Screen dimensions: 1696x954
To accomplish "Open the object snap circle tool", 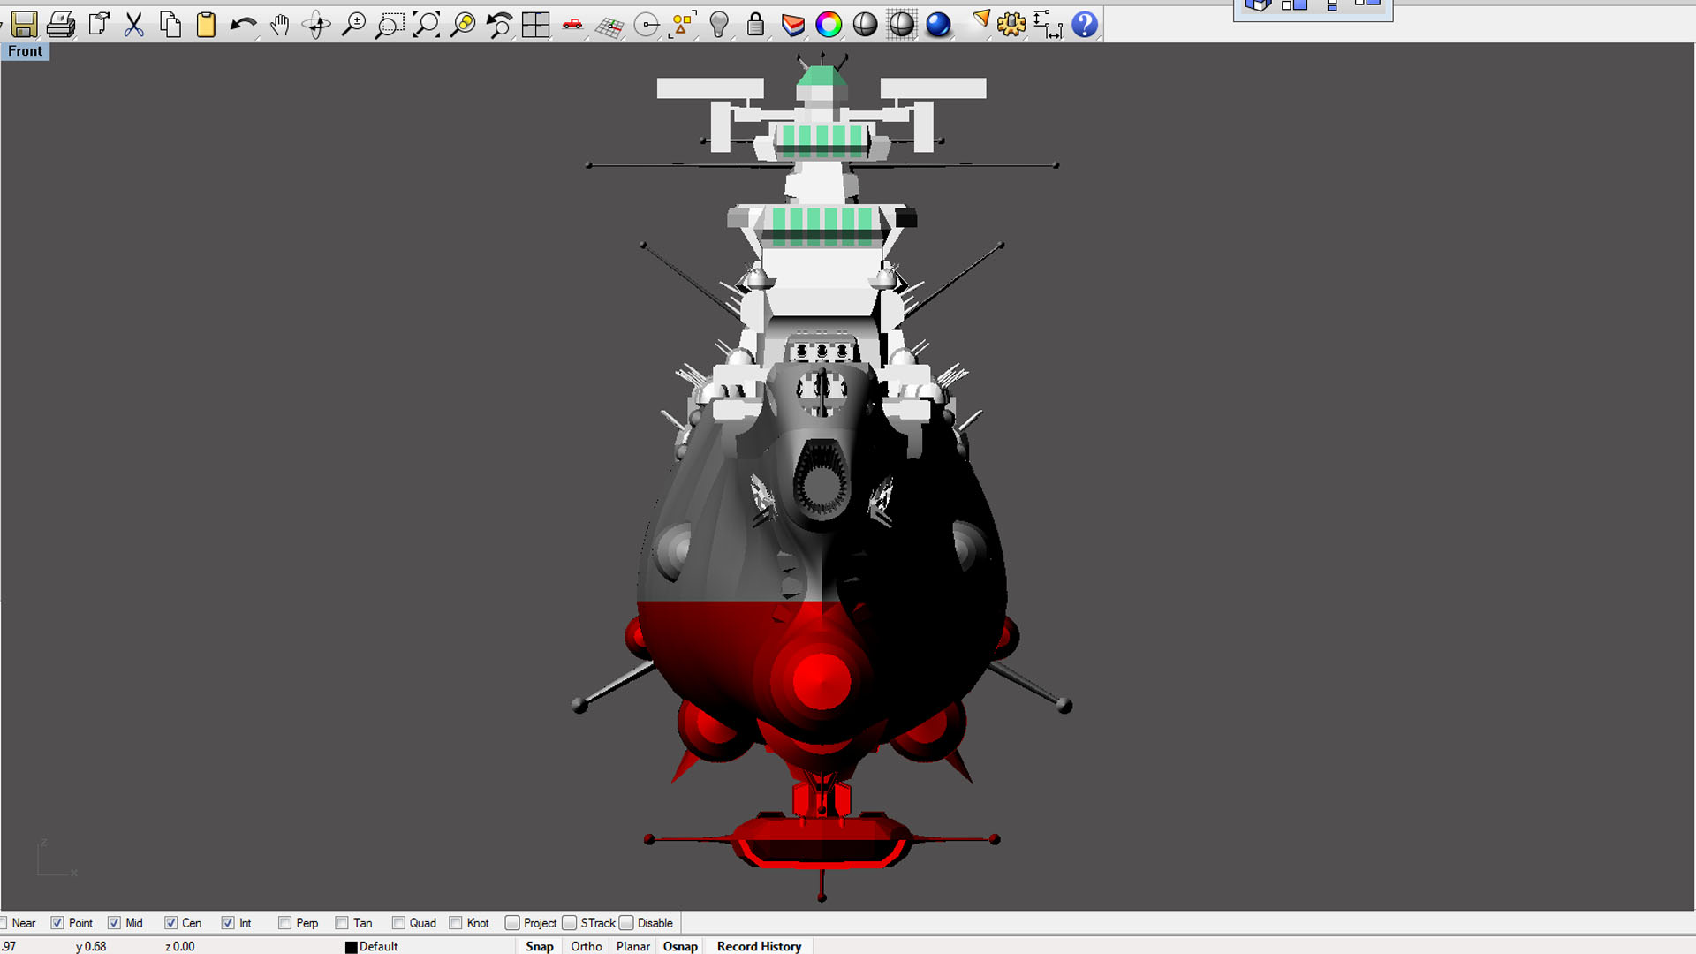I will coord(647,24).
